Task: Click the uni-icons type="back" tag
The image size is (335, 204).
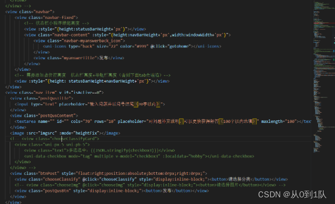Action: [x=132, y=46]
